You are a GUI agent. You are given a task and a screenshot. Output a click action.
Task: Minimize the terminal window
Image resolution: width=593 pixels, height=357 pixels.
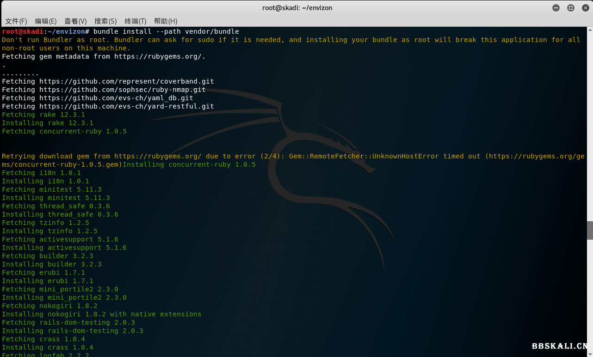556,8
